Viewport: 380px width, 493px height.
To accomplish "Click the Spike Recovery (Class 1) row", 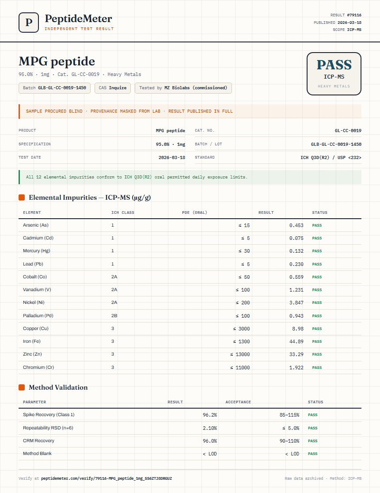I will [190, 415].
